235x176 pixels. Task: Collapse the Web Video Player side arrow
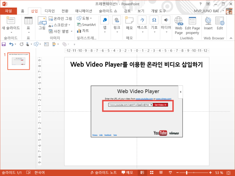tap(181, 92)
